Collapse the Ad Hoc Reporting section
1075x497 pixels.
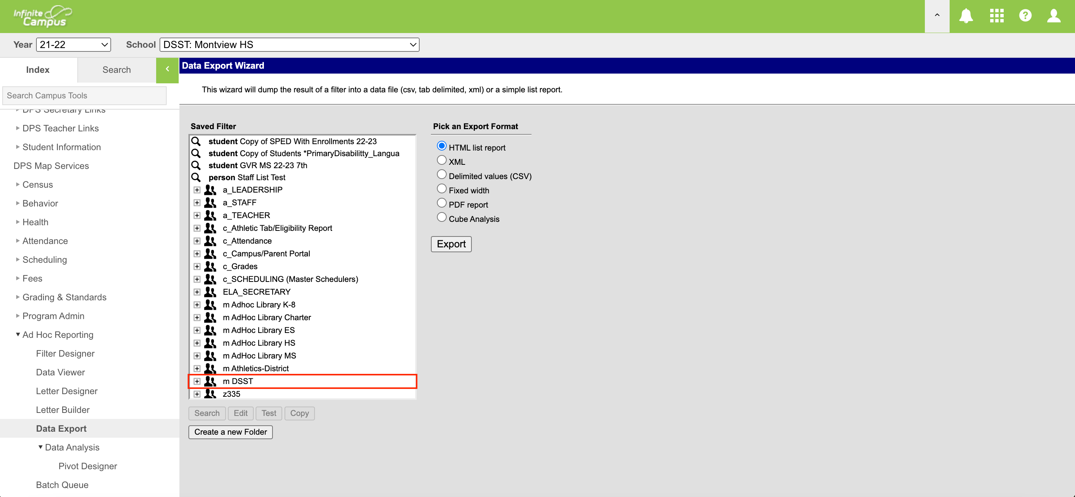coord(18,335)
